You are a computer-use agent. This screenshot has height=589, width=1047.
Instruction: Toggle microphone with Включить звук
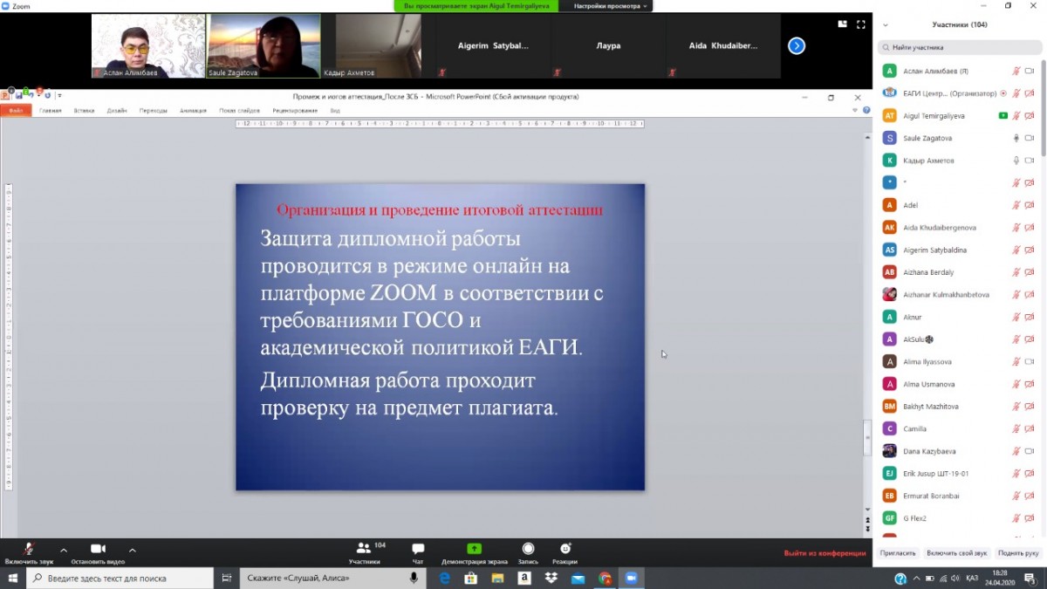pyautogui.click(x=29, y=549)
